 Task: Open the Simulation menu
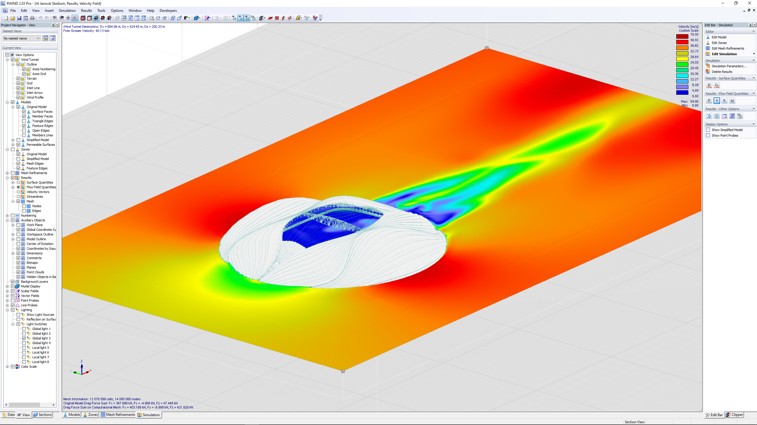coord(67,11)
